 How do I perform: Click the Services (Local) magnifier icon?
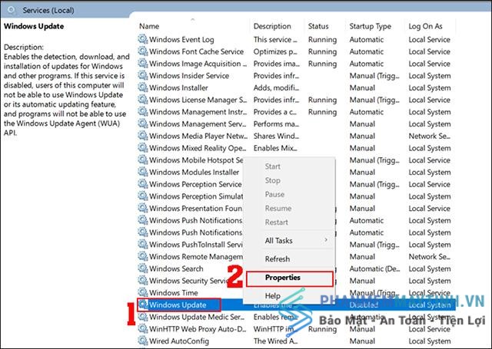(x=12, y=10)
